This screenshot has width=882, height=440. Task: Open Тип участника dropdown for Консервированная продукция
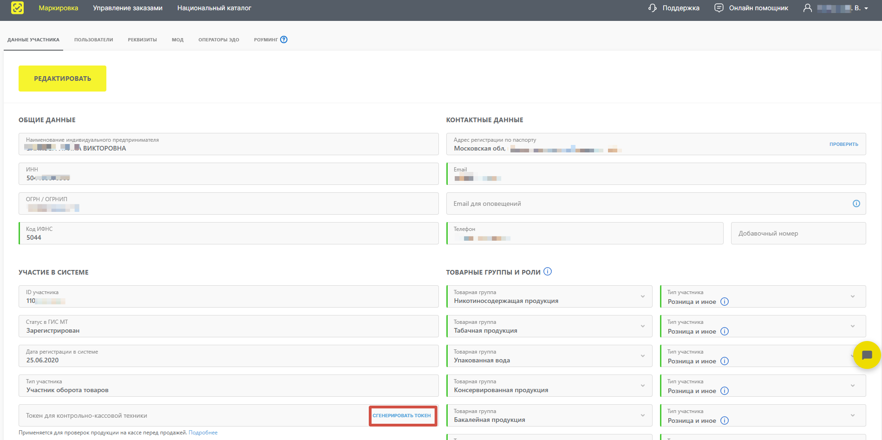(853, 386)
